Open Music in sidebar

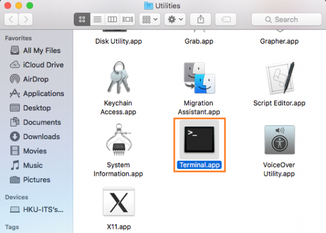click(37, 165)
